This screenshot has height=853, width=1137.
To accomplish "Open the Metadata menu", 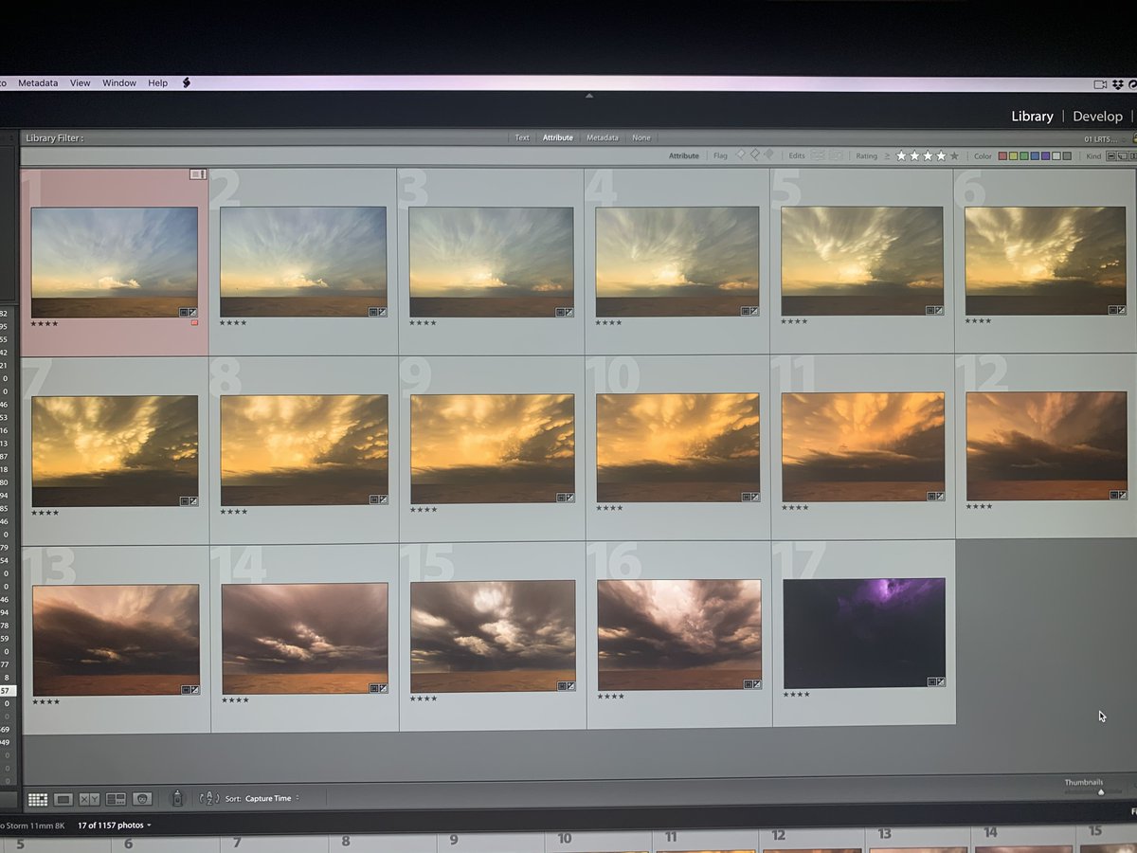I will pyautogui.click(x=37, y=82).
